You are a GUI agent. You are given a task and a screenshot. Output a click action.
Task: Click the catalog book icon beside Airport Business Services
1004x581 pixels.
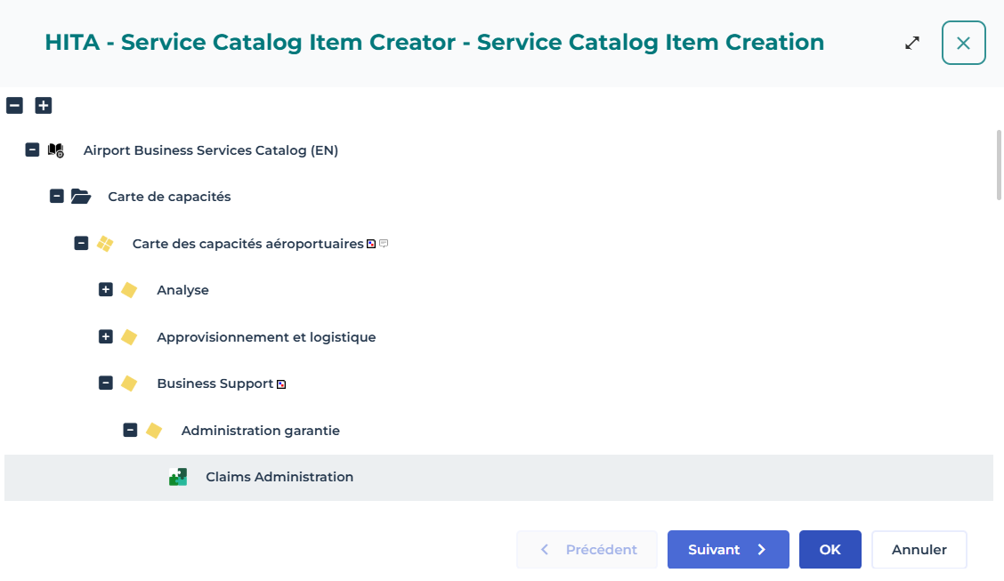click(56, 150)
